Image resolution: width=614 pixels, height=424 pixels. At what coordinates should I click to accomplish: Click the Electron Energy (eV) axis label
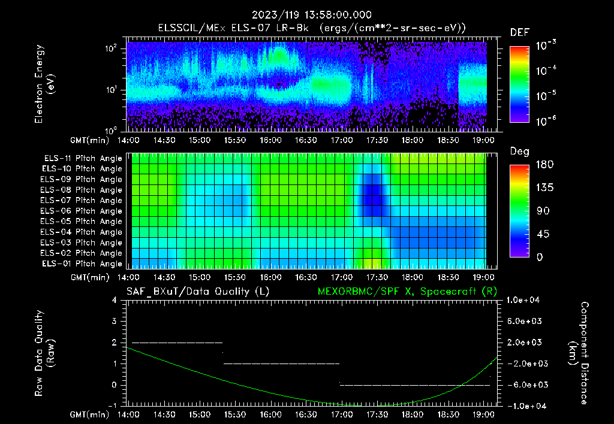coord(44,84)
